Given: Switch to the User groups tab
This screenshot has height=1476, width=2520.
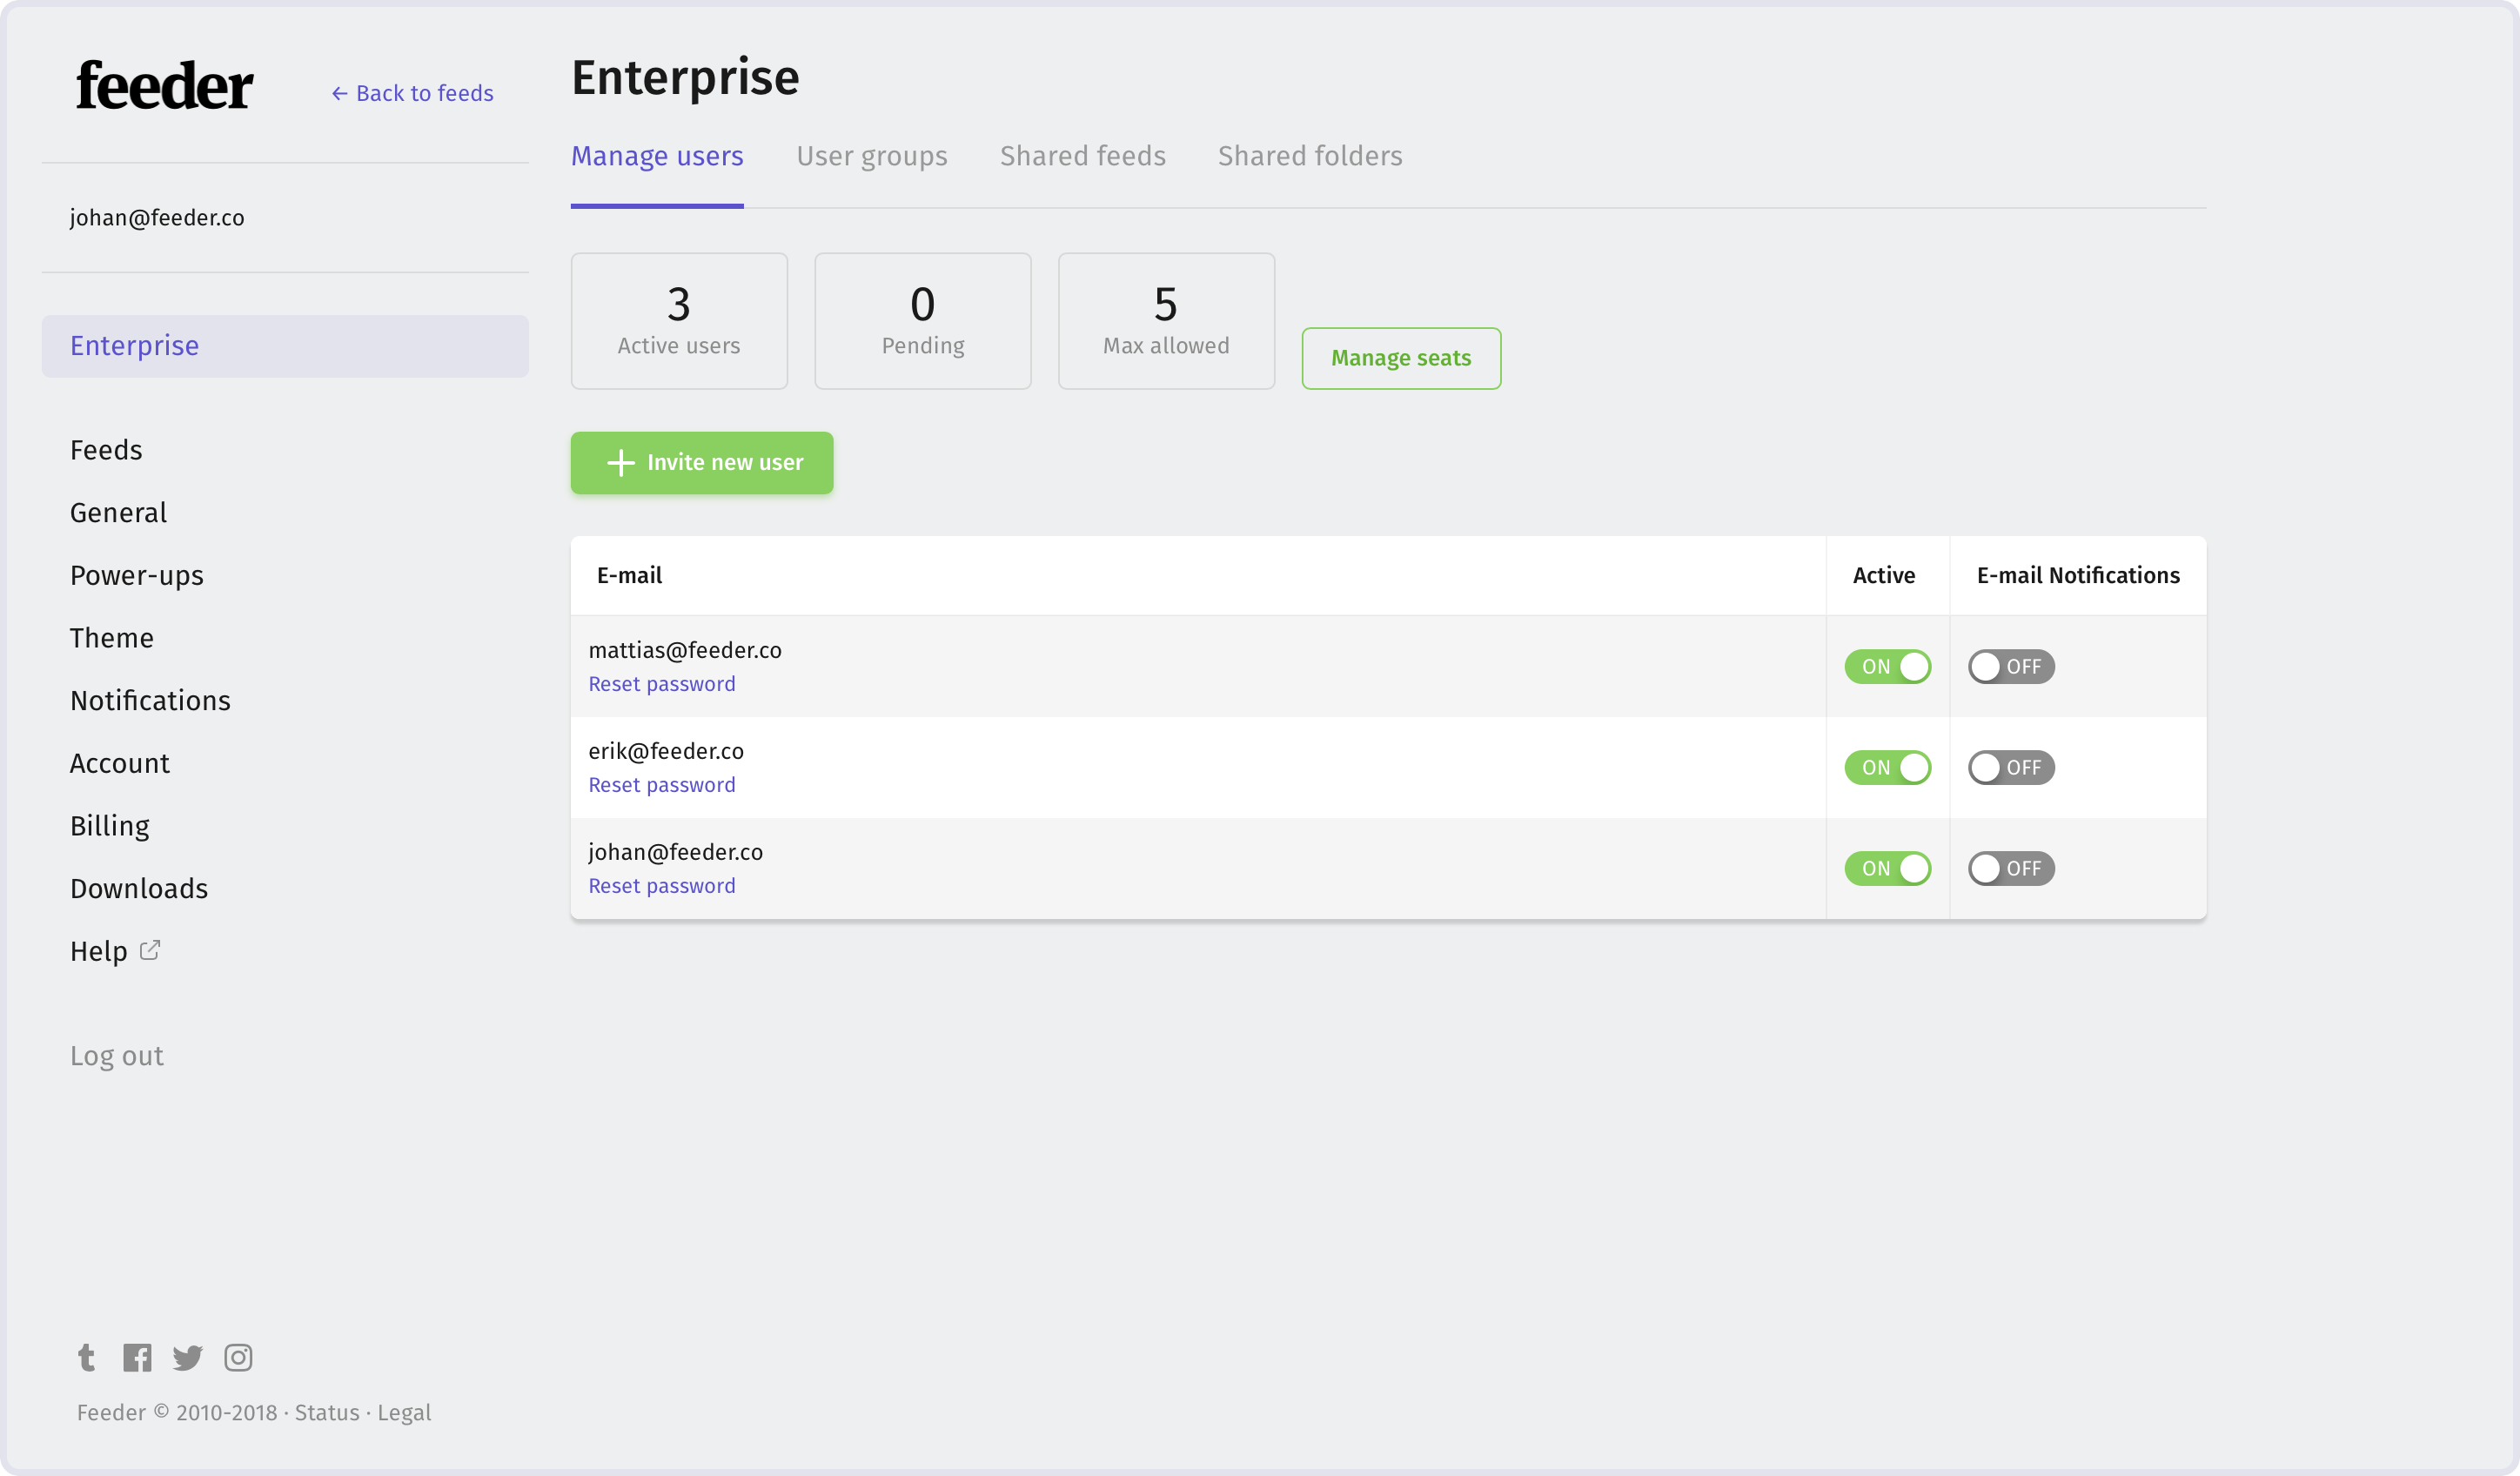Looking at the screenshot, I should (x=872, y=156).
